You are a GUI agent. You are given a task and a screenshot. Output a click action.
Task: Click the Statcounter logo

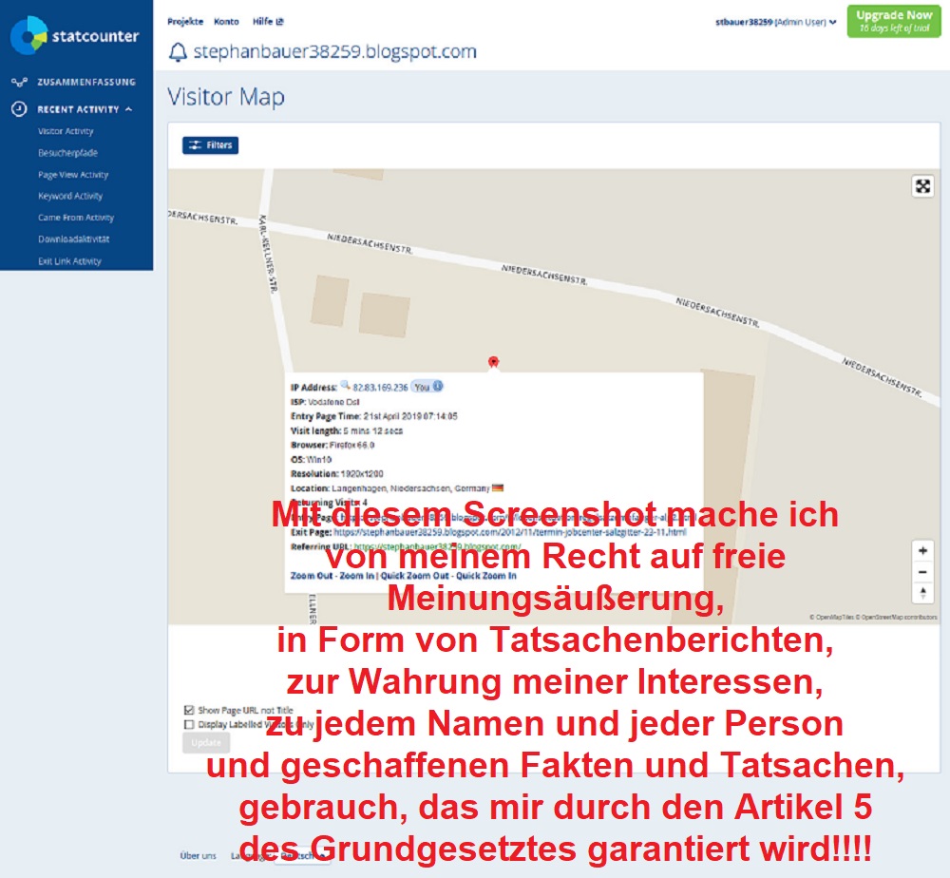click(x=75, y=35)
